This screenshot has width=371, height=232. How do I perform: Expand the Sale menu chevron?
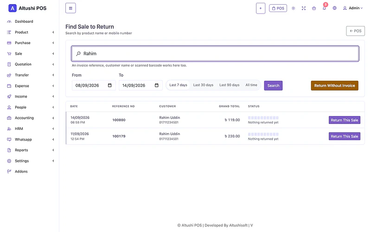coord(53,54)
